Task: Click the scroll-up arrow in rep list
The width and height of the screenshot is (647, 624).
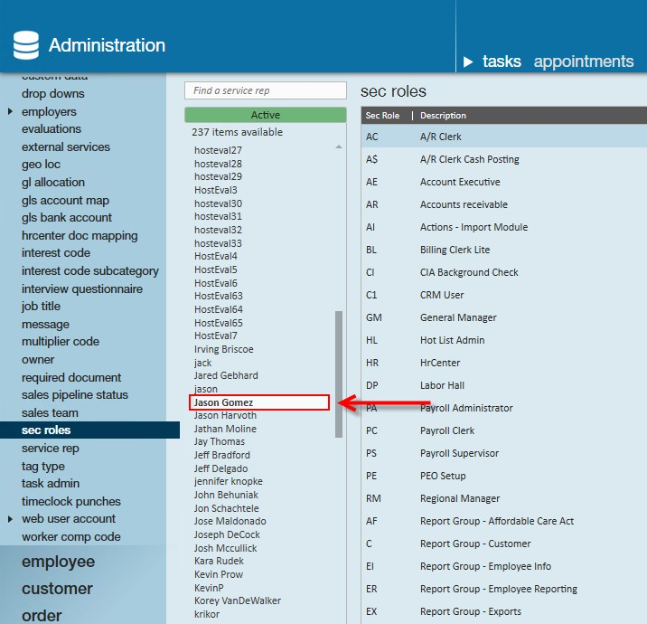Action: point(339,147)
